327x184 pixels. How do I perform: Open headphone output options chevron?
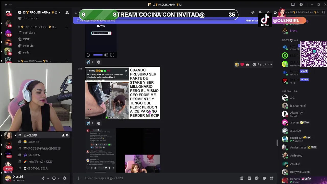tap(59, 178)
